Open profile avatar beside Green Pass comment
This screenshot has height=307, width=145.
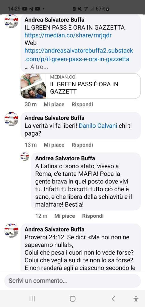tap(11, 21)
